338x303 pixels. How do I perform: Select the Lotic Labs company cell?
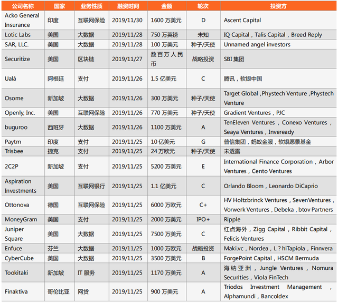click(x=23, y=35)
